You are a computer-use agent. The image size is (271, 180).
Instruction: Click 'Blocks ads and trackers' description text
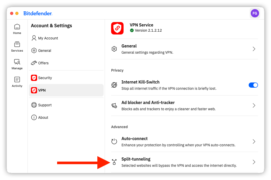(168, 109)
